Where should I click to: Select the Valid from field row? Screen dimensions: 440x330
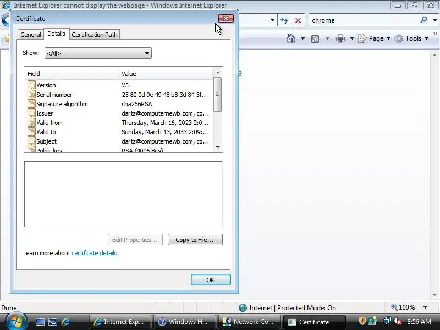click(x=118, y=123)
